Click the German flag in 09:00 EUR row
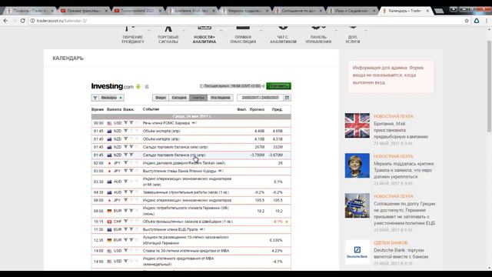The width and height of the screenshot is (492, 277). tap(109, 211)
